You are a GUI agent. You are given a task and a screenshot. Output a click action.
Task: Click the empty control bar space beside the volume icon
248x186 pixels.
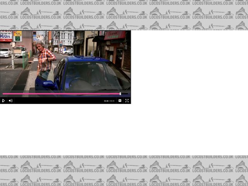(58, 101)
